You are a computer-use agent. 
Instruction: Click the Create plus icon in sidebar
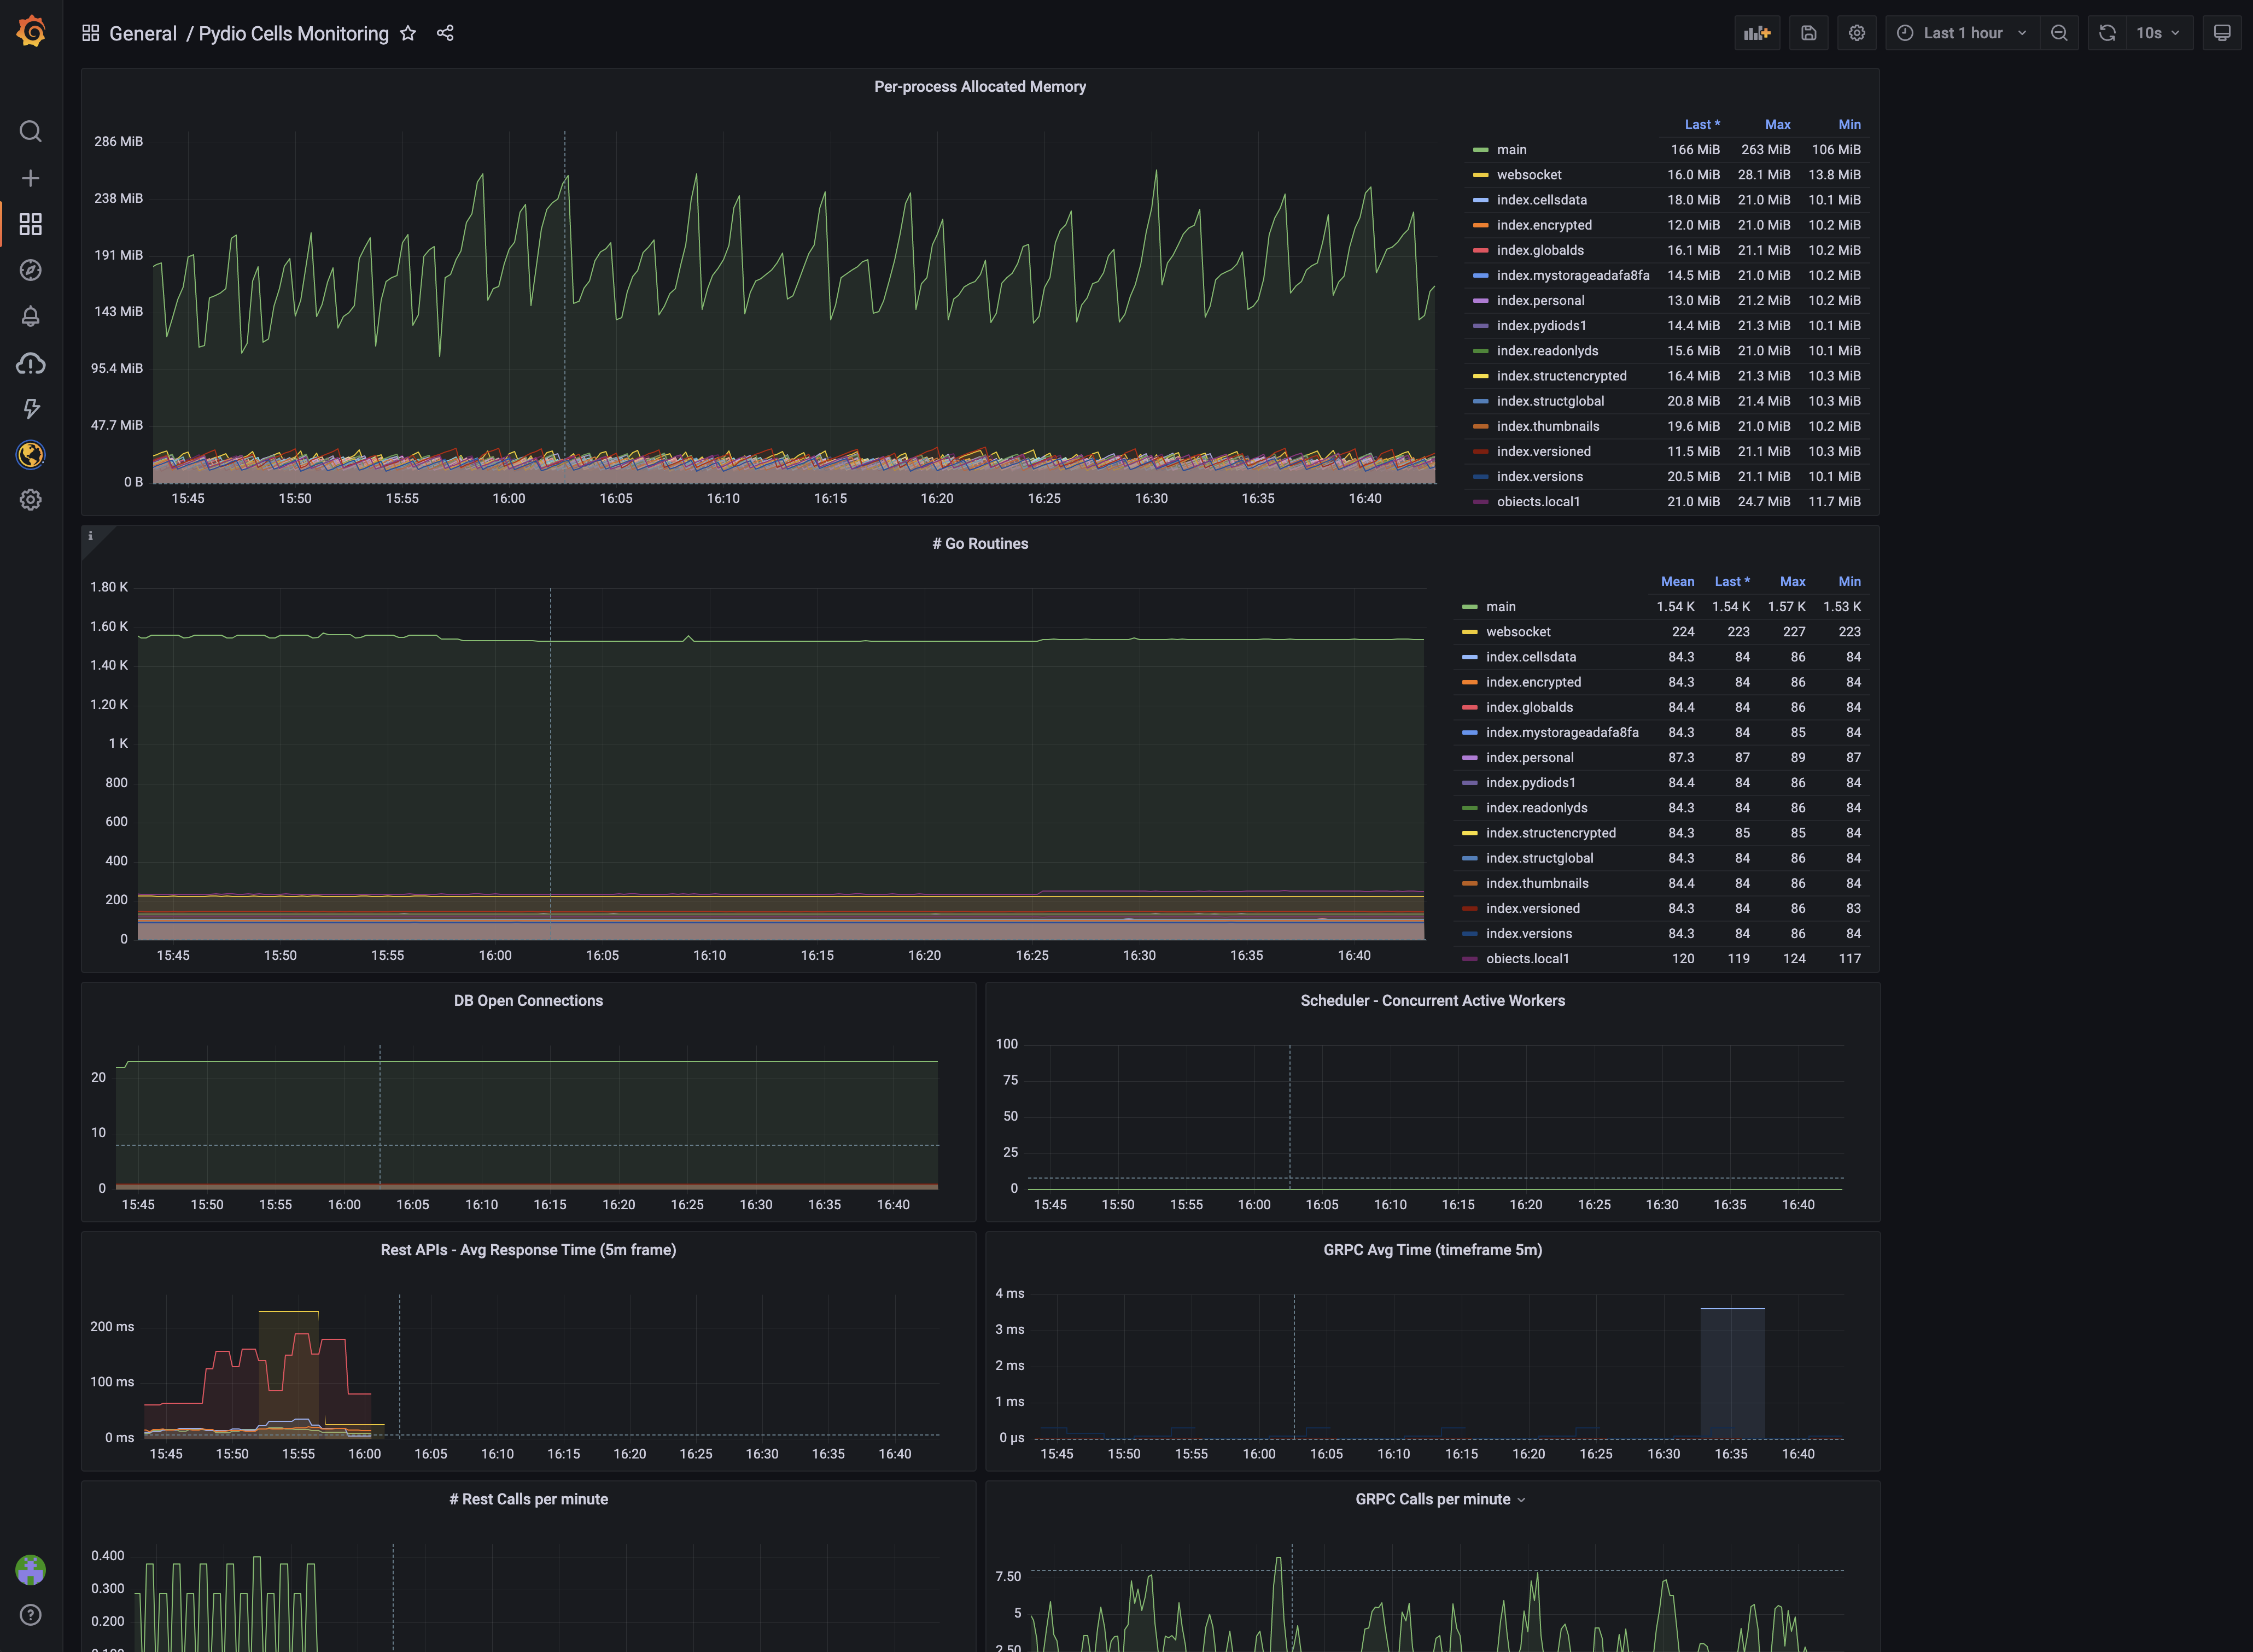[31, 178]
